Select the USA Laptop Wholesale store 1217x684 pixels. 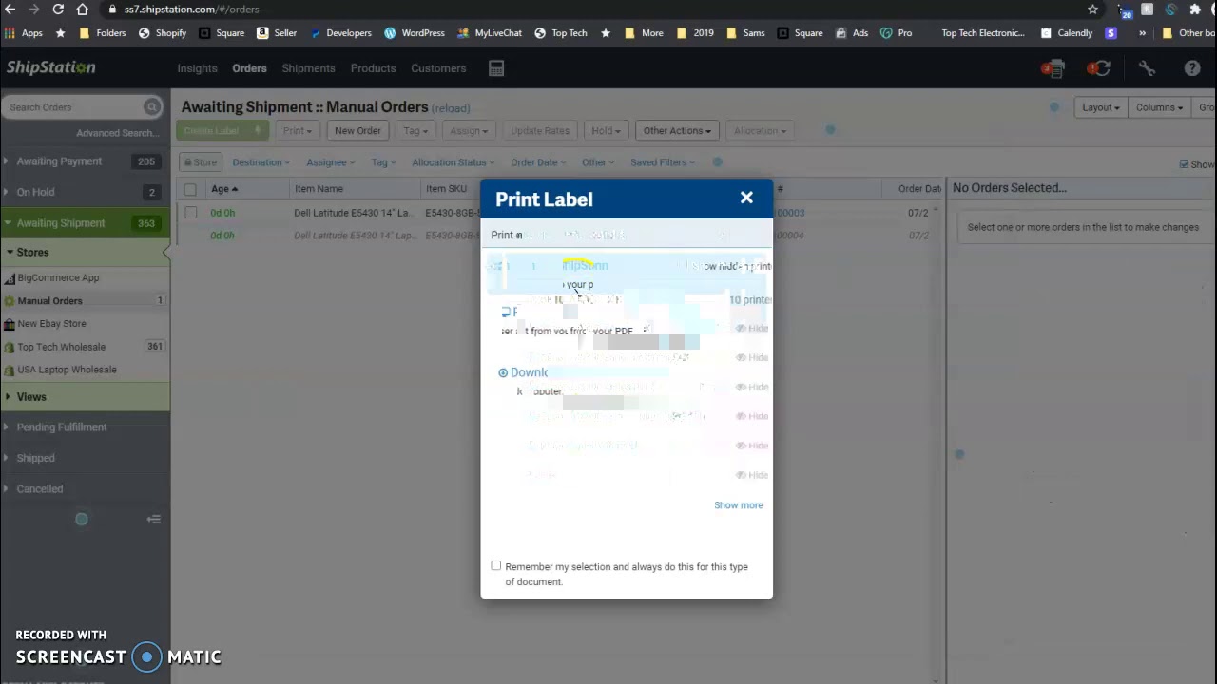pyautogui.click(x=67, y=370)
